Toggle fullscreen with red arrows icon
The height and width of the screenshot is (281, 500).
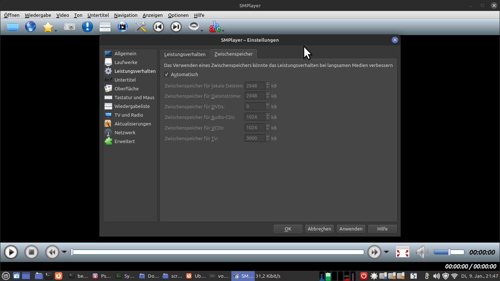[x=403, y=252]
